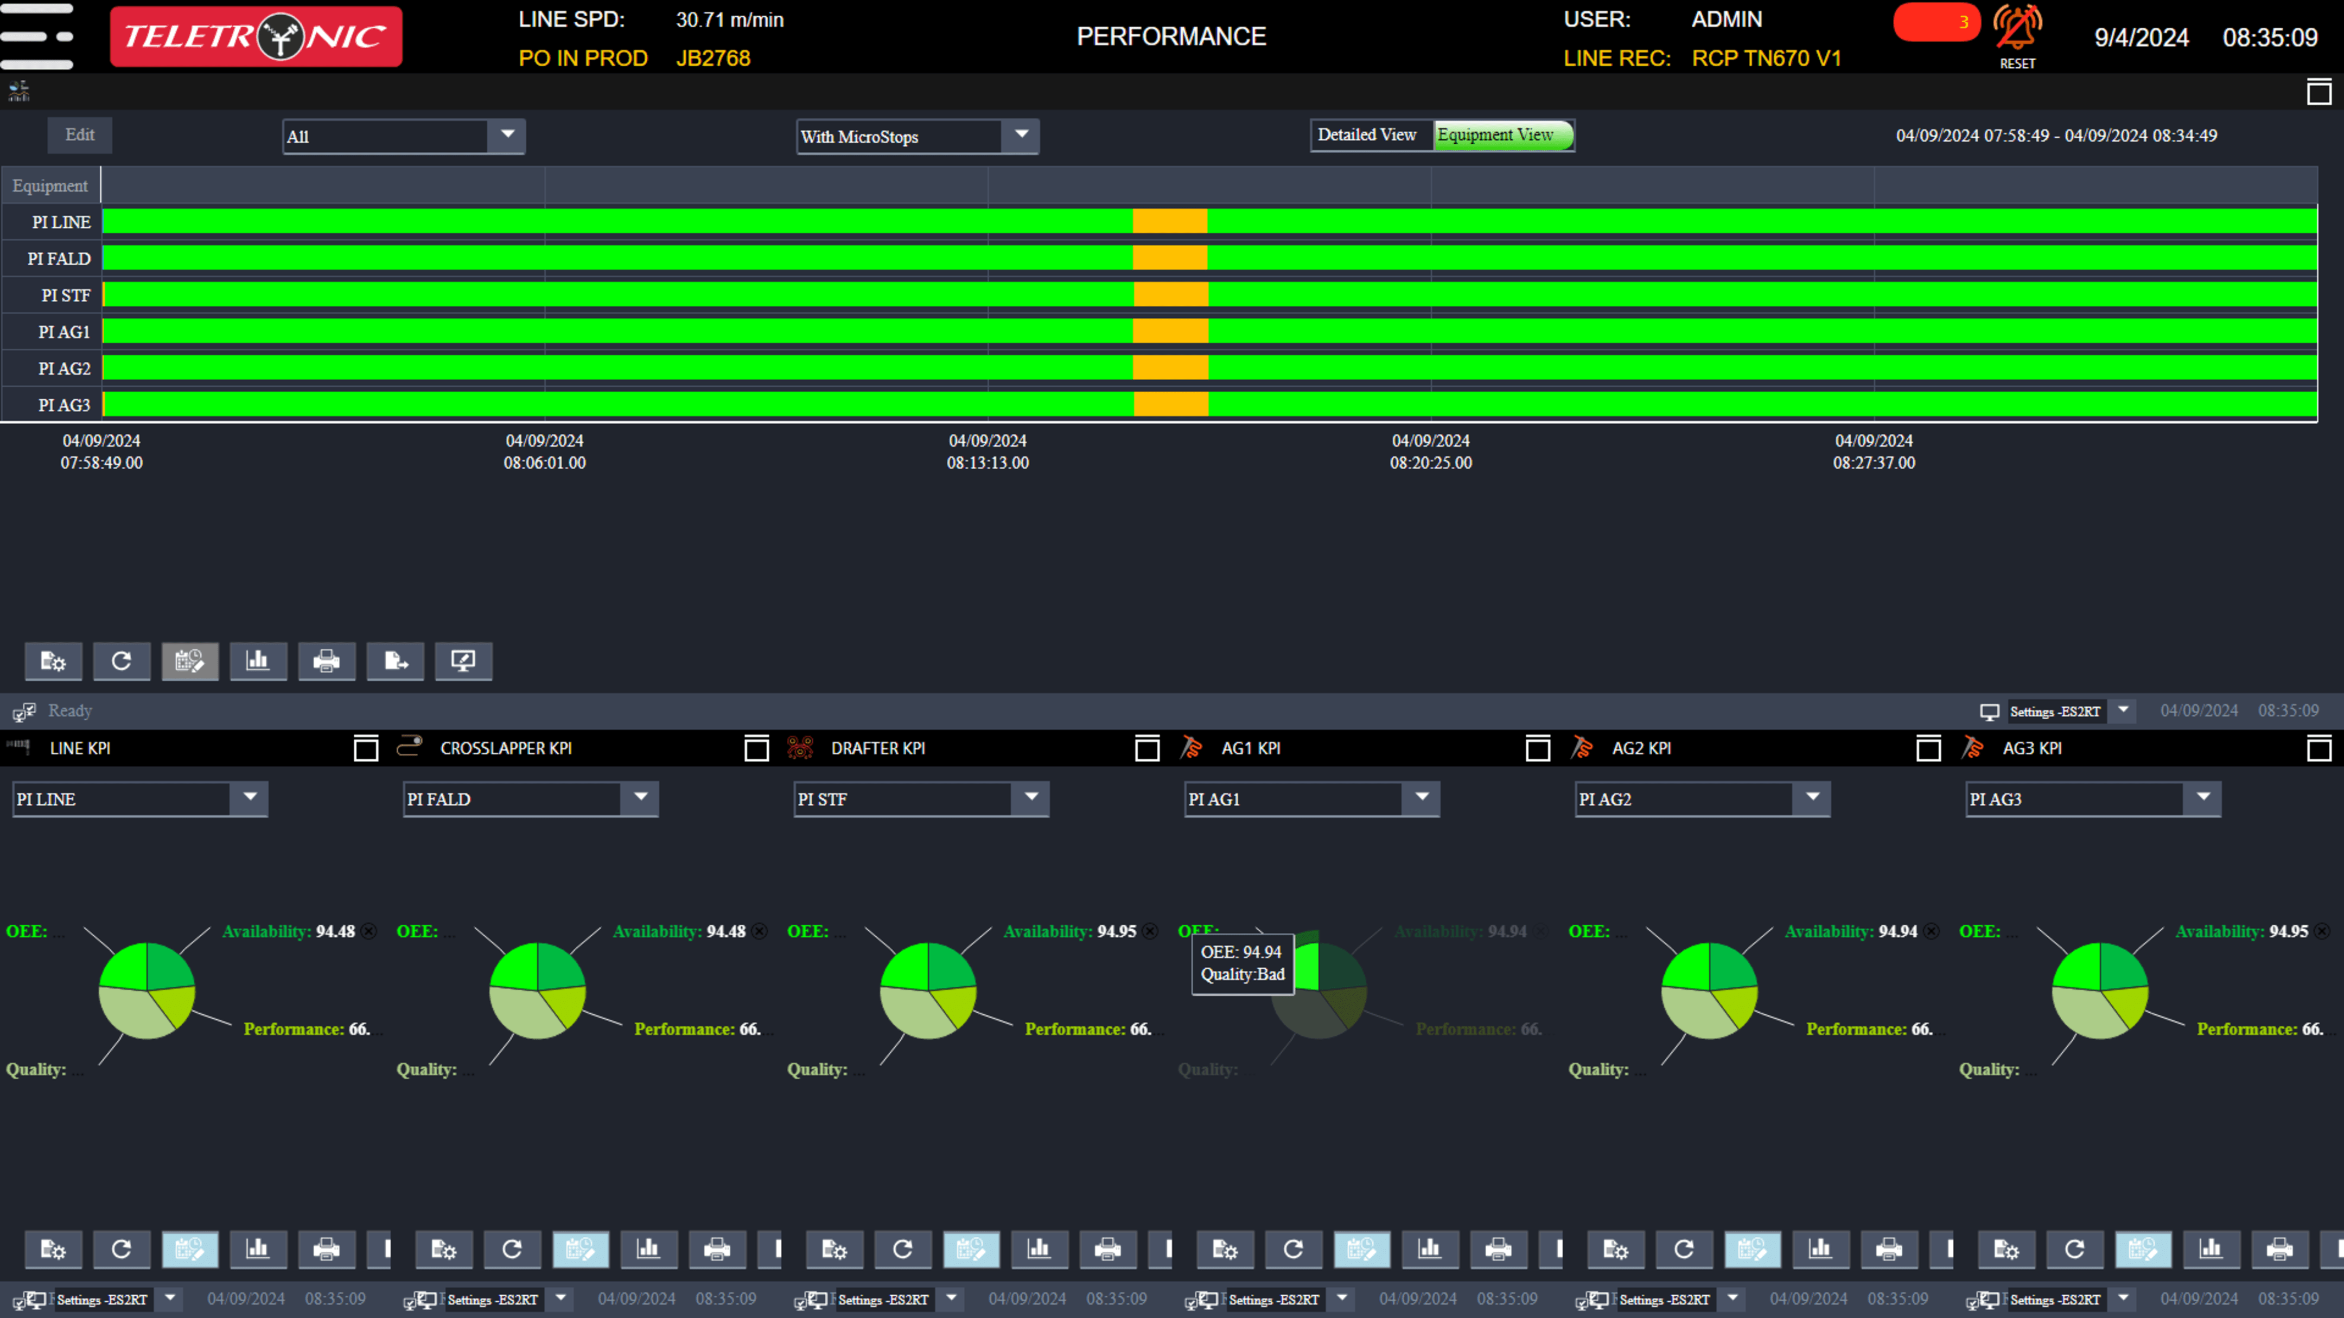Maximize the top performance timeline panel
Image resolution: width=2344 pixels, height=1318 pixels.
click(x=2318, y=92)
